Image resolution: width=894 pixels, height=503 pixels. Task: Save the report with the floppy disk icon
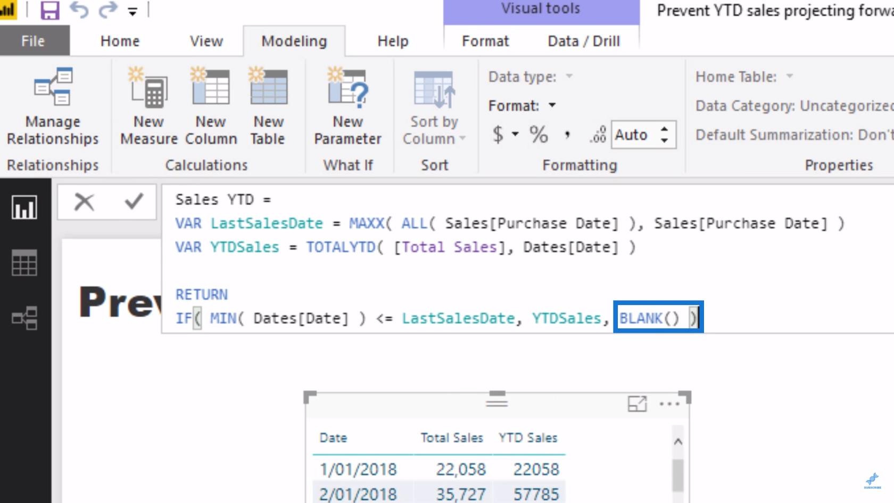49,10
